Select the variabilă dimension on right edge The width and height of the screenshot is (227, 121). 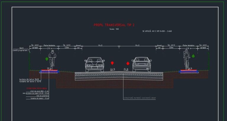pyautogui.click(x=203, y=48)
